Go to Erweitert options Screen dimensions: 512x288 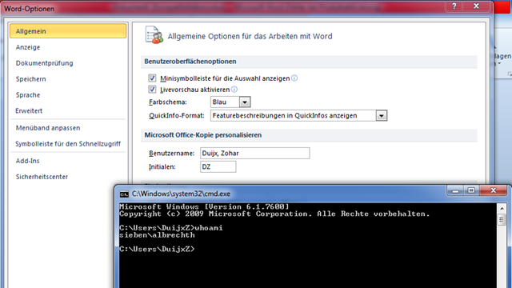coord(29,110)
